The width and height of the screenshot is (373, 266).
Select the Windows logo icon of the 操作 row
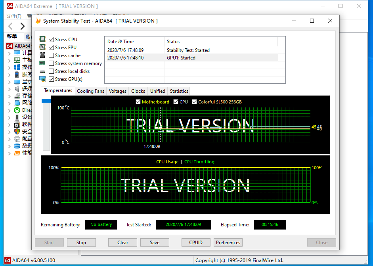click(x=17, y=67)
